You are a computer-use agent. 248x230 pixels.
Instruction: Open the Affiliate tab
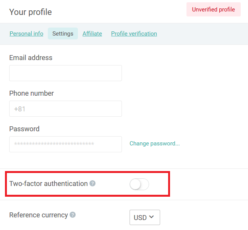click(x=92, y=34)
